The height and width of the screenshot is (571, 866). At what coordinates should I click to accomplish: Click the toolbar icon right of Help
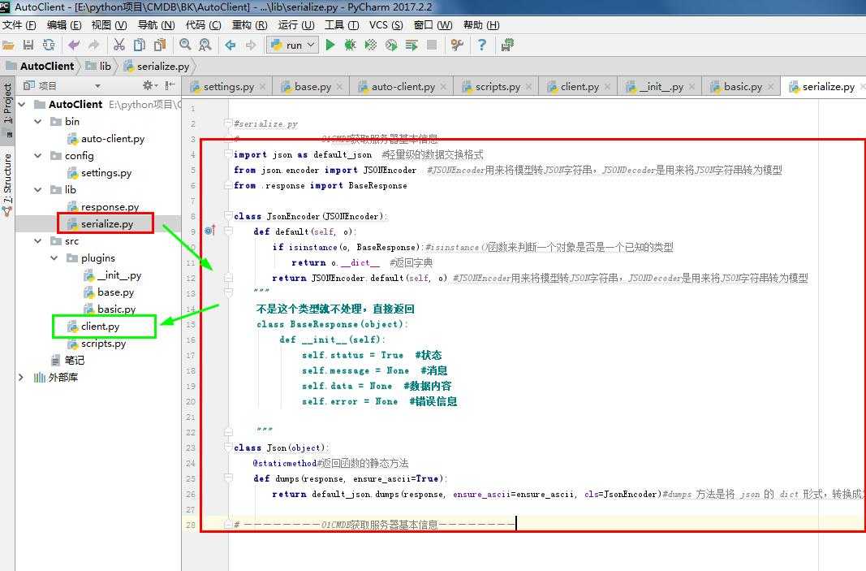(x=507, y=45)
